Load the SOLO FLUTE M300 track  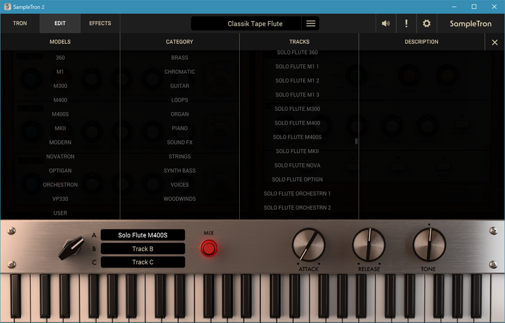pyautogui.click(x=297, y=109)
